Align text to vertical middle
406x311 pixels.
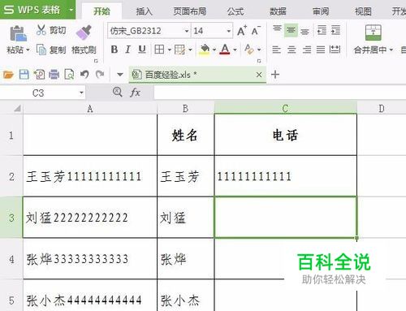291,30
